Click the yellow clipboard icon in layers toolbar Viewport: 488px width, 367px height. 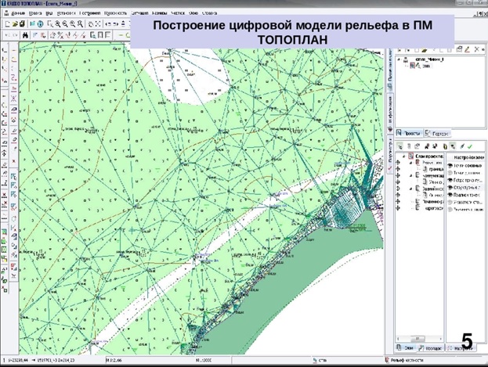(446, 146)
